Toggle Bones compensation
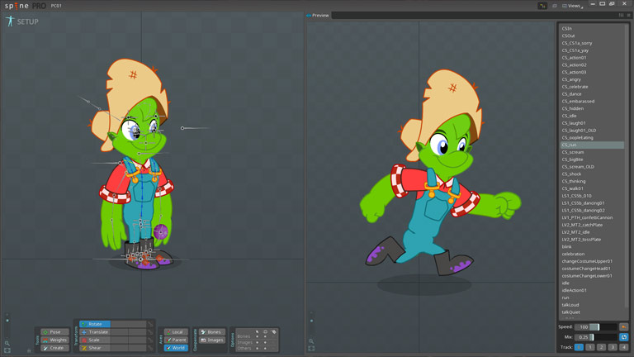The width and height of the screenshot is (634, 357). (212, 332)
